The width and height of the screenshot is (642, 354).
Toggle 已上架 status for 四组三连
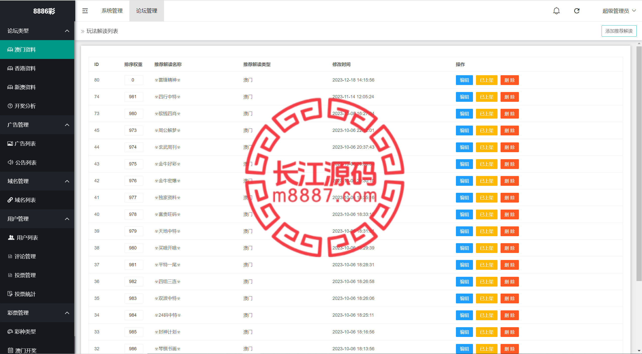click(487, 282)
